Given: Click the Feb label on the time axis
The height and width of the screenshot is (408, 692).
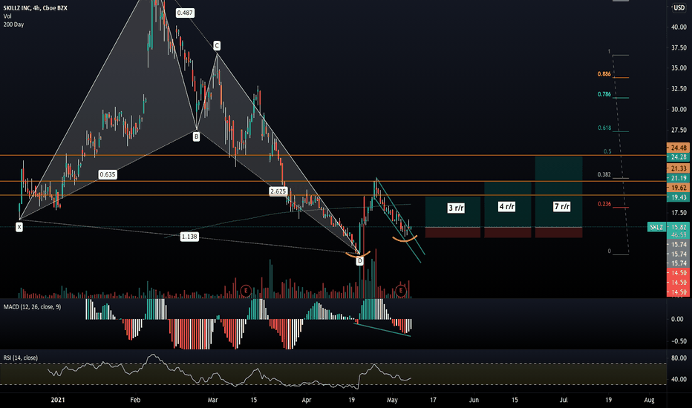Looking at the screenshot, I should 135,400.
